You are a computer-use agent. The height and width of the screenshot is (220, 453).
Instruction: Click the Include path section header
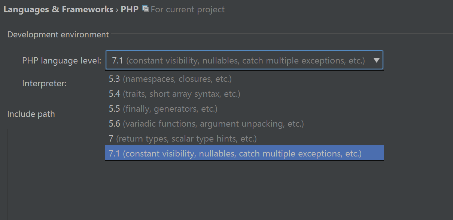(31, 114)
